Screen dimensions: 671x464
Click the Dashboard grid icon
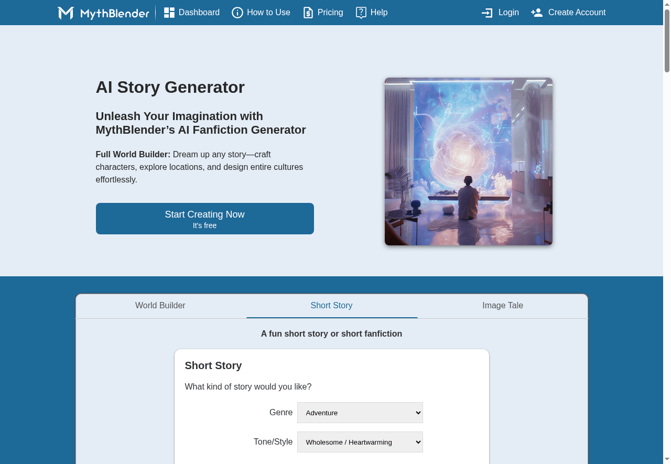pos(169,13)
